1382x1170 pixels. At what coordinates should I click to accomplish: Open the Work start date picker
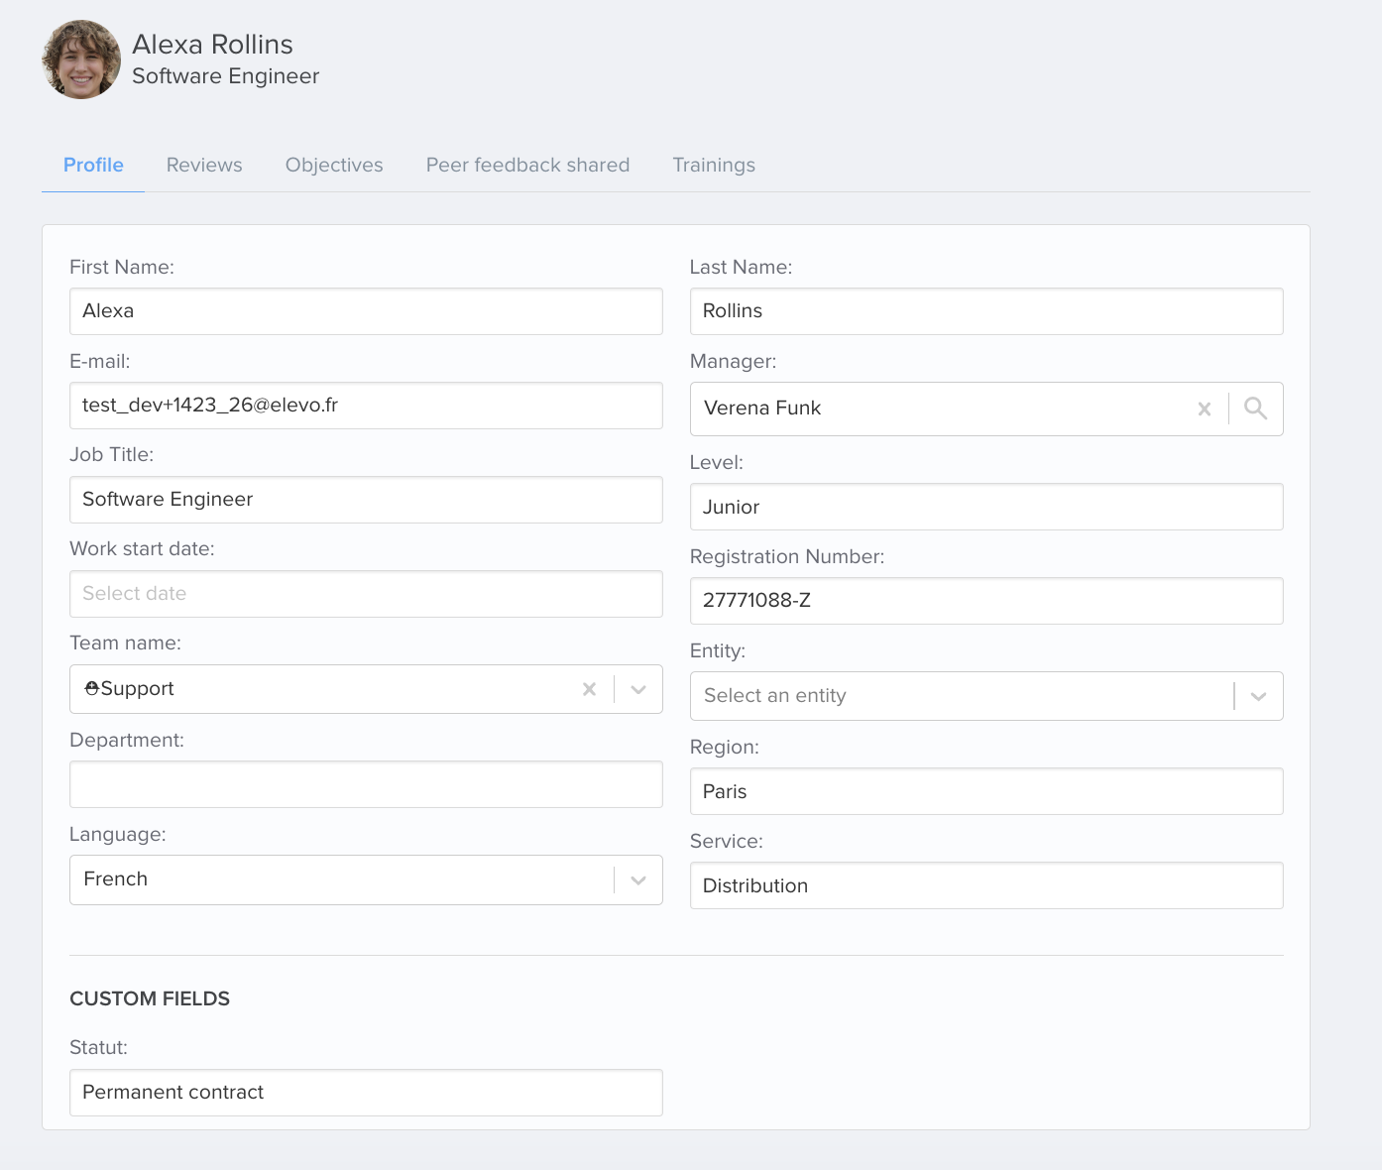tap(366, 594)
